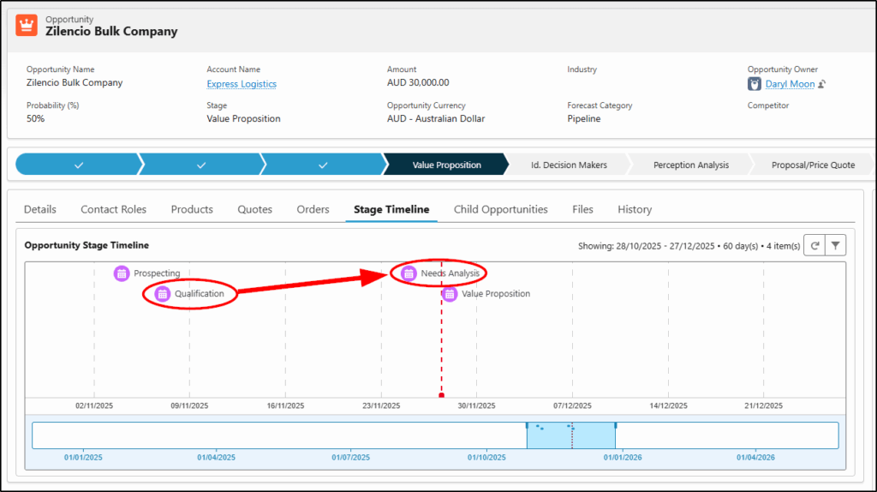Image resolution: width=877 pixels, height=492 pixels.
Task: Click the Qualification calendar event icon
Action: click(x=163, y=294)
